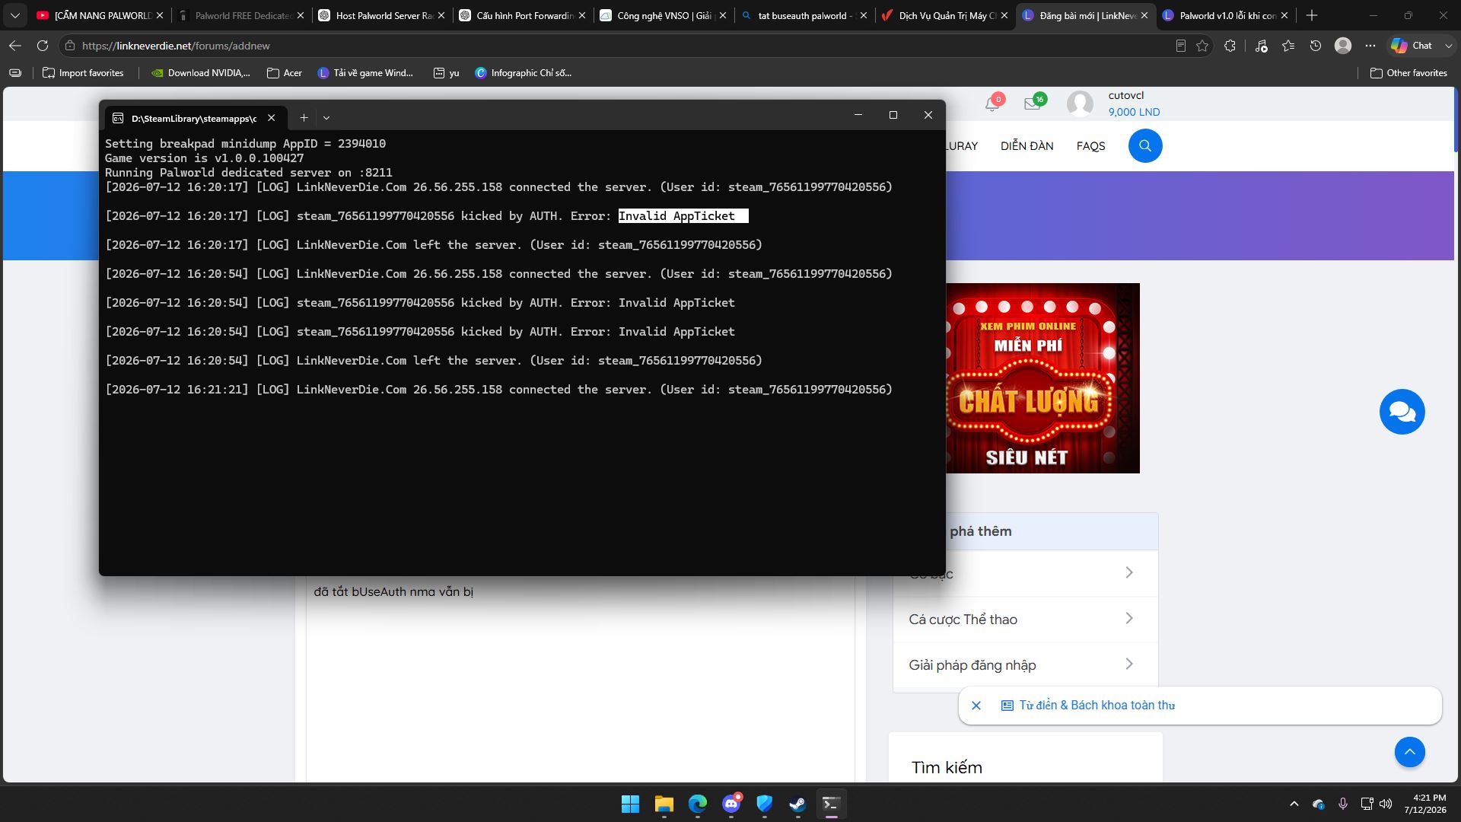Open the messages envelope with 16 badge

pyautogui.click(x=1033, y=104)
